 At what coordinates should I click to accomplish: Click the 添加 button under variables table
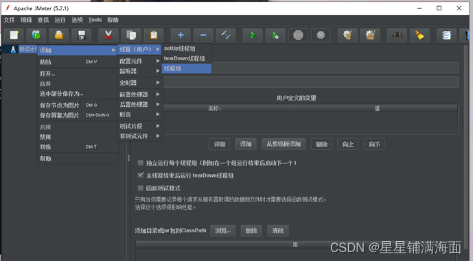246,144
